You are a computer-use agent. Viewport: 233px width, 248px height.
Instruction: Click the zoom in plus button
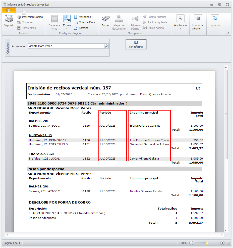click(x=222, y=243)
